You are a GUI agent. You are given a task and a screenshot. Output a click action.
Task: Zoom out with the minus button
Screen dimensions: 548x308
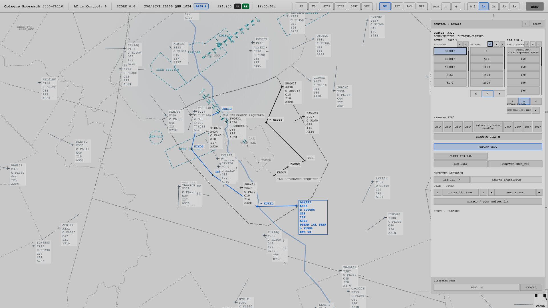click(x=446, y=6)
